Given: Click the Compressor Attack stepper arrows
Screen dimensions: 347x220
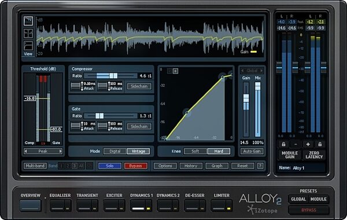Looking at the screenshot, I should (x=82, y=86).
